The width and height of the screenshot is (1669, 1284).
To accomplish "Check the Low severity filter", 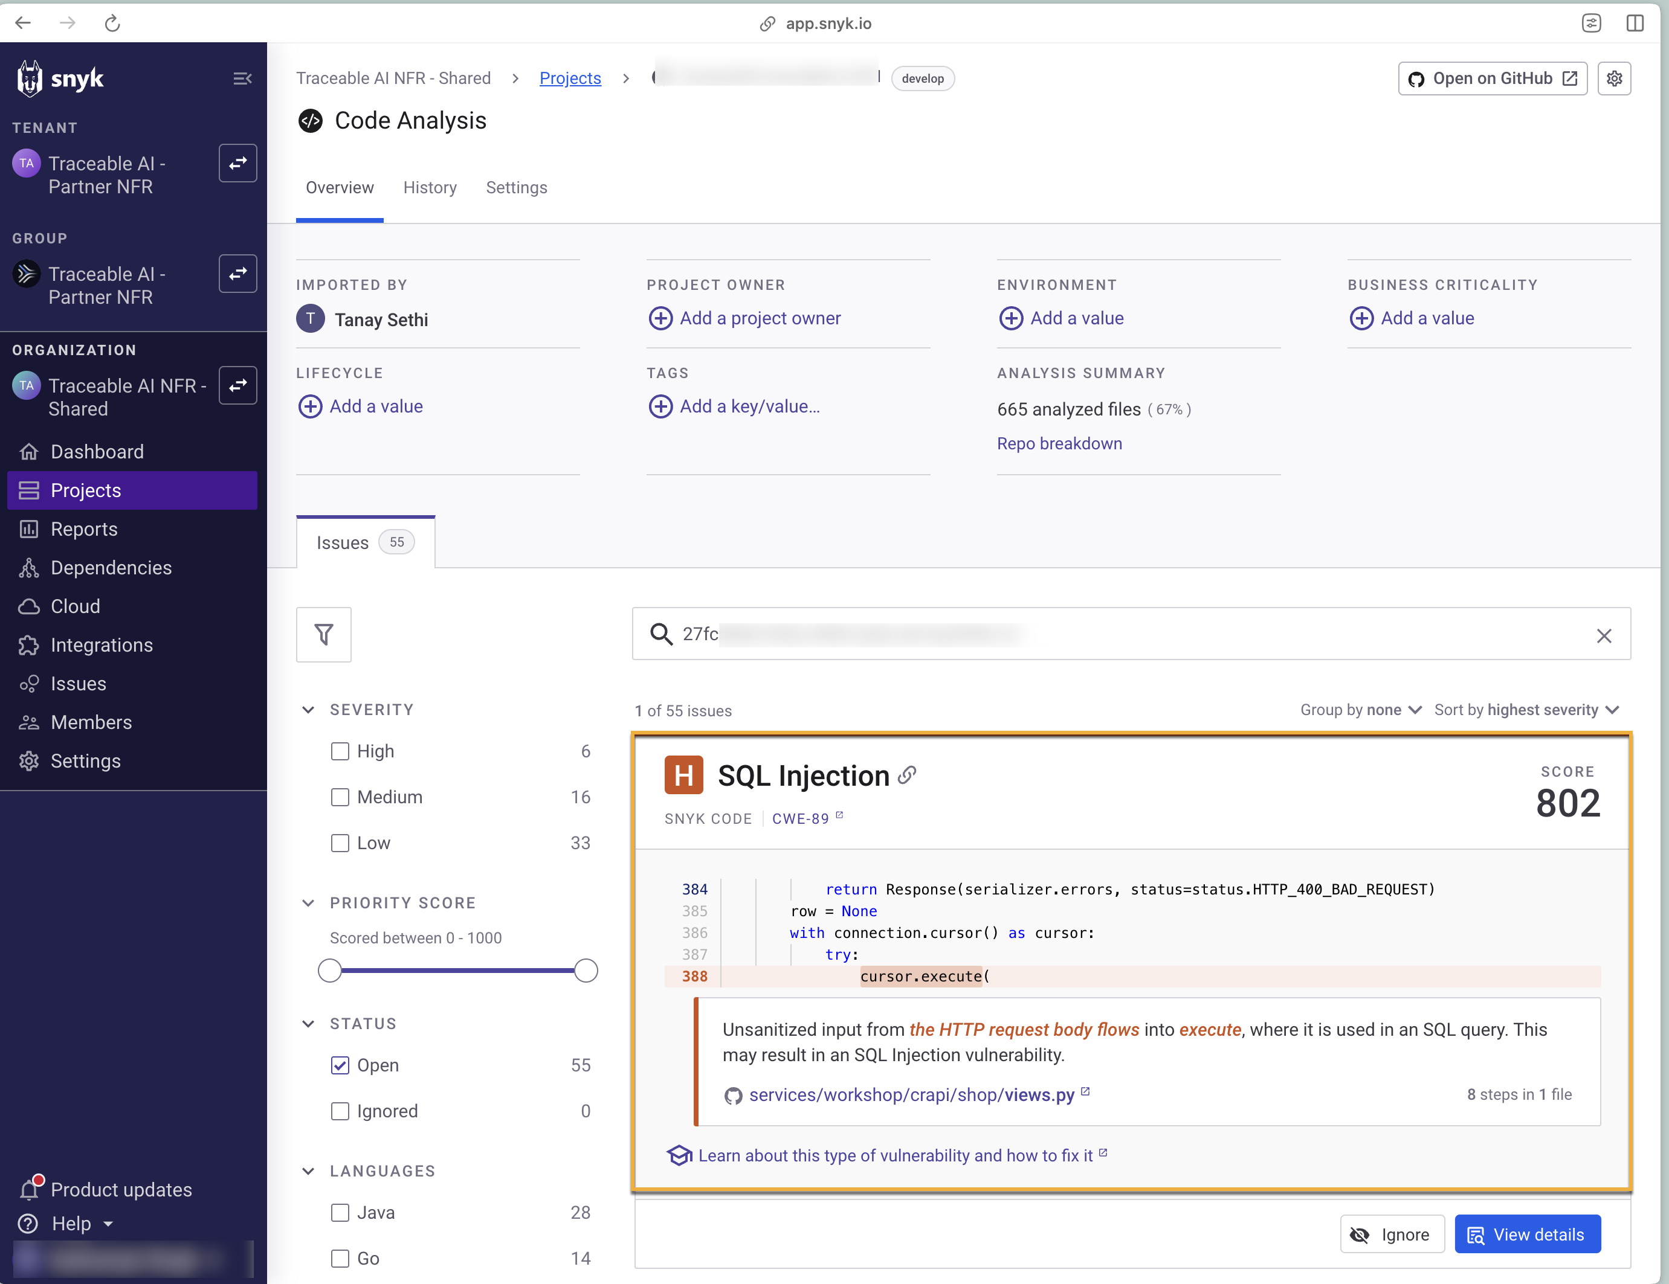I will pyautogui.click(x=340, y=843).
